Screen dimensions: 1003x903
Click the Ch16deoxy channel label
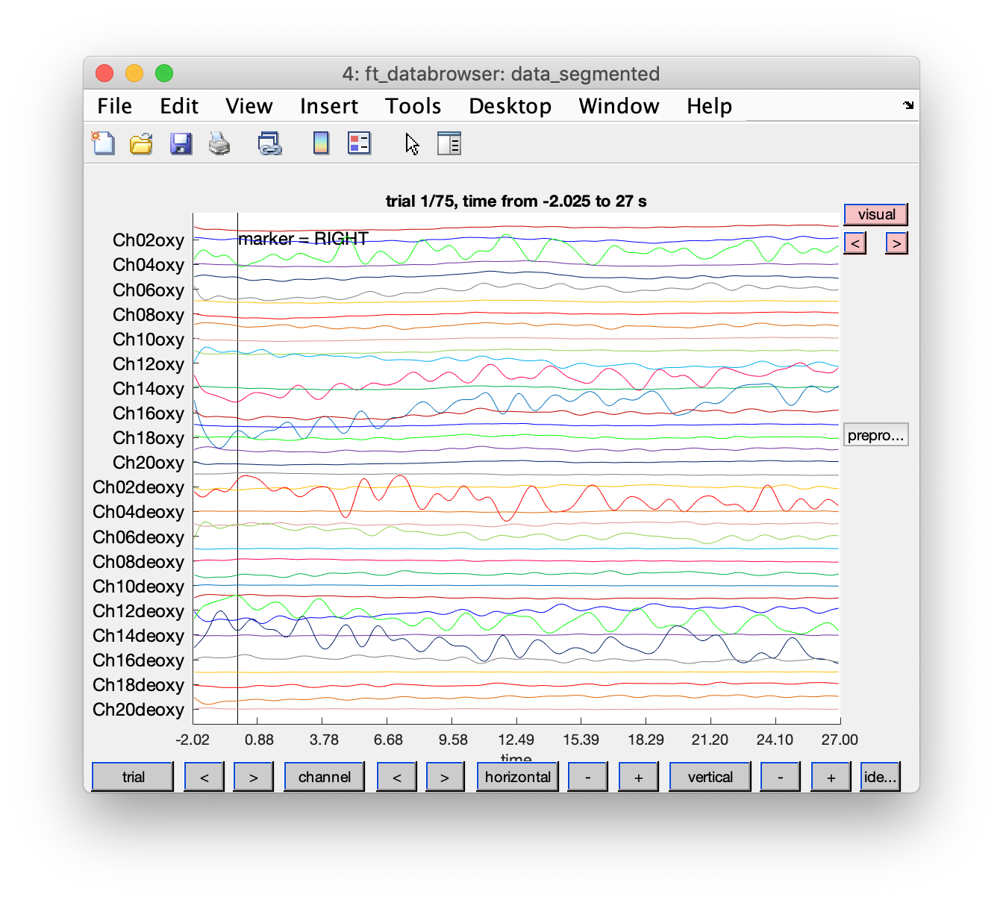139,660
